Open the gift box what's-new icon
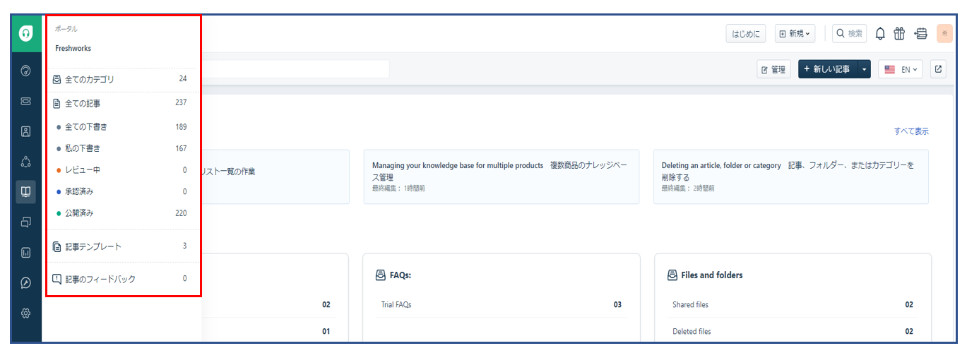The width and height of the screenshot is (967, 353). [899, 33]
